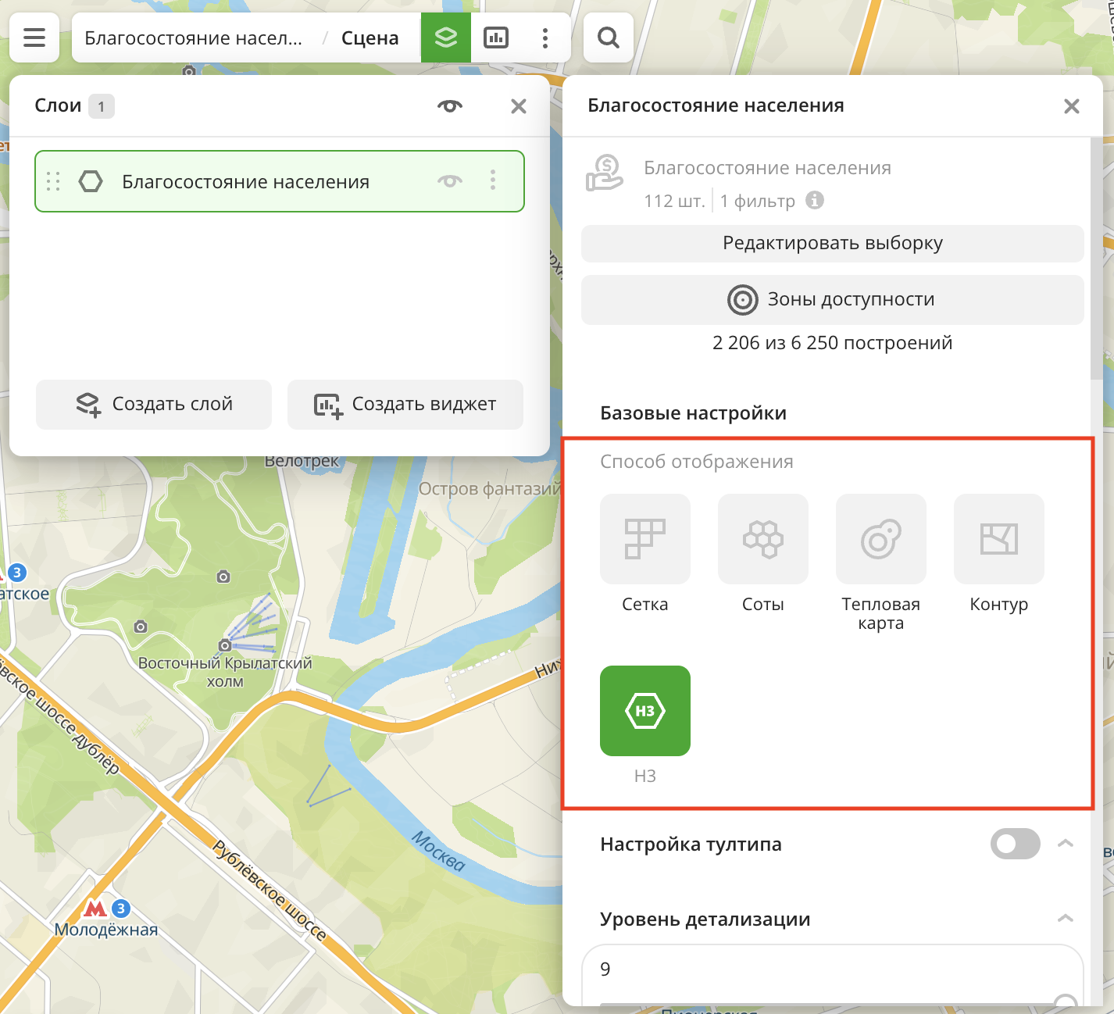Click the layers icon in top toolbar
The height and width of the screenshot is (1014, 1114).
[445, 37]
